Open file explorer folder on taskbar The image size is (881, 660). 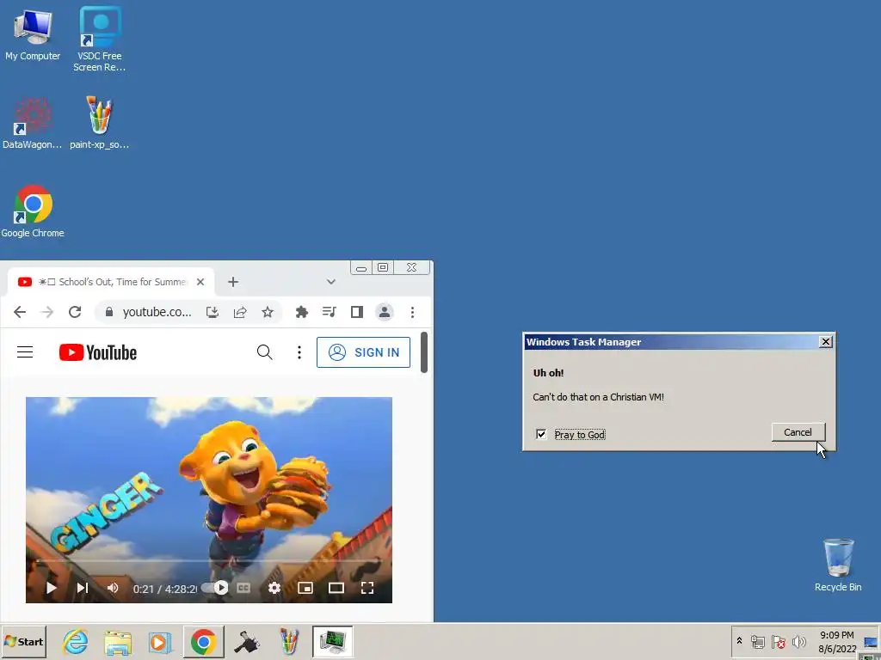[x=118, y=641]
